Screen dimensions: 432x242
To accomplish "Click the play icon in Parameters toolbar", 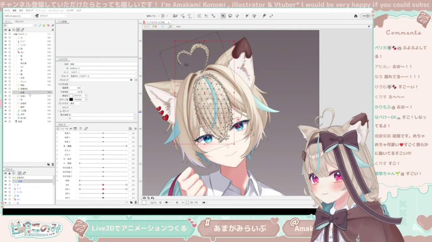I will pos(58,129).
